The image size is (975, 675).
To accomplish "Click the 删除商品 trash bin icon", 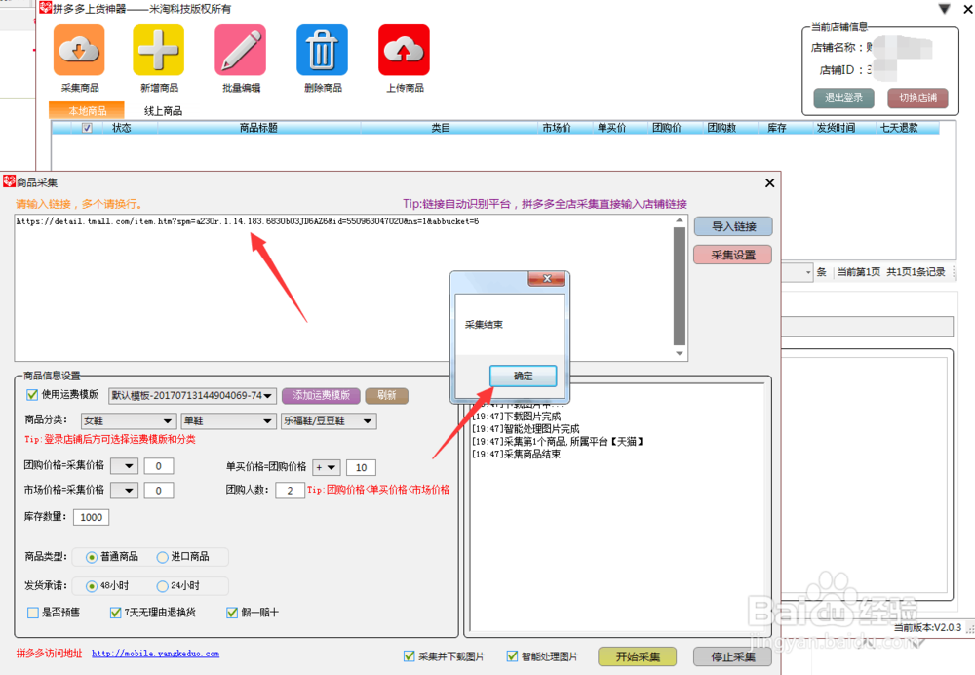I will (x=322, y=50).
